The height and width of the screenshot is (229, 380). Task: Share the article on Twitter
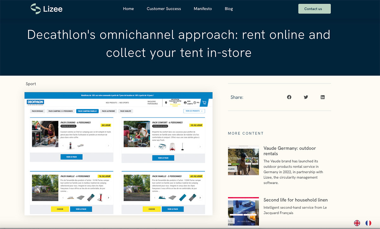point(306,97)
